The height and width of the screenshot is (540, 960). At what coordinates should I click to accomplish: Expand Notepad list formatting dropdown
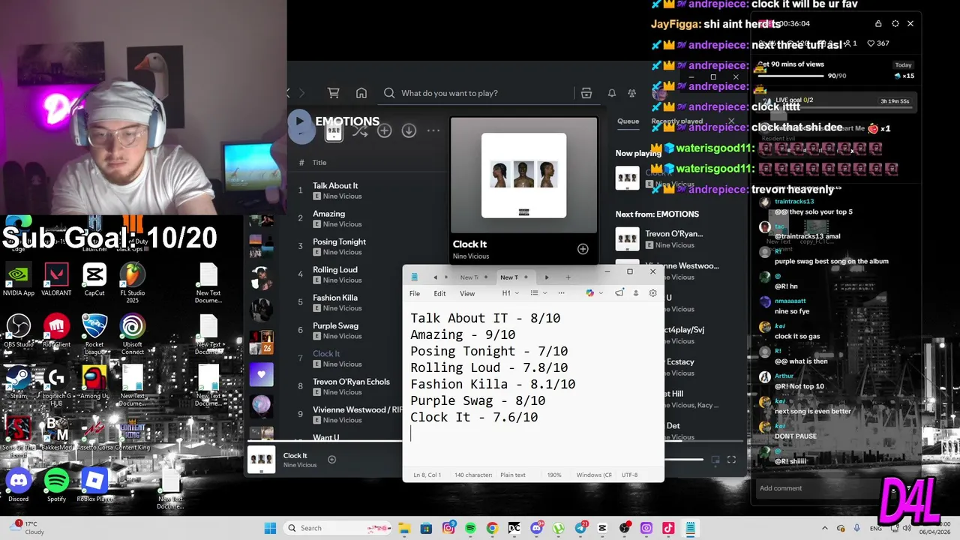[538, 293]
